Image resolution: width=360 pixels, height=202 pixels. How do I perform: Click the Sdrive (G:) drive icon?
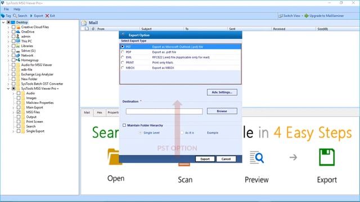(18, 51)
